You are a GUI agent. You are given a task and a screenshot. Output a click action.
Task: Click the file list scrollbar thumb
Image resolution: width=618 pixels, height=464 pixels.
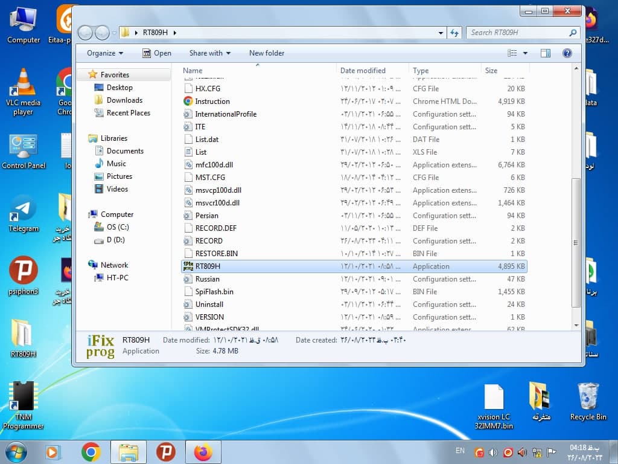pos(576,243)
